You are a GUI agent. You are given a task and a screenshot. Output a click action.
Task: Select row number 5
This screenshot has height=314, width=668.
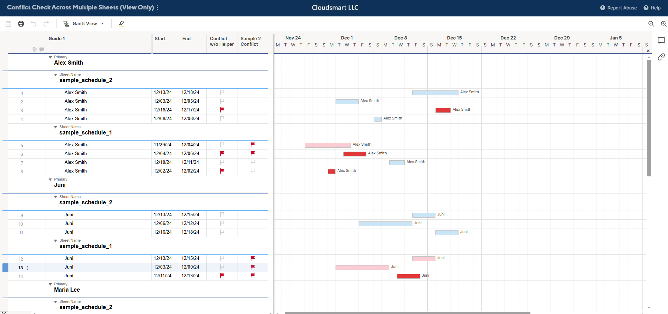[x=22, y=146]
